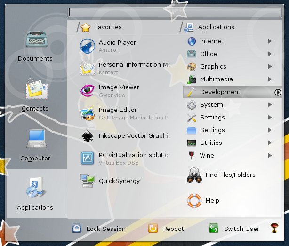Open the Internet category label
This screenshot has width=289, height=246.
click(x=211, y=41)
